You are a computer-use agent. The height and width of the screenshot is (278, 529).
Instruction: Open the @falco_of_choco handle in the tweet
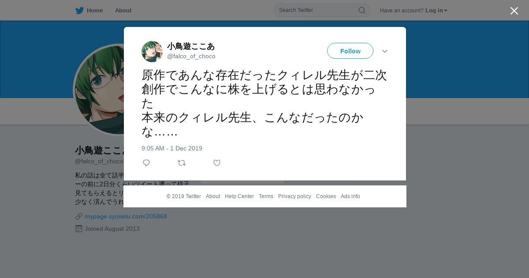191,56
